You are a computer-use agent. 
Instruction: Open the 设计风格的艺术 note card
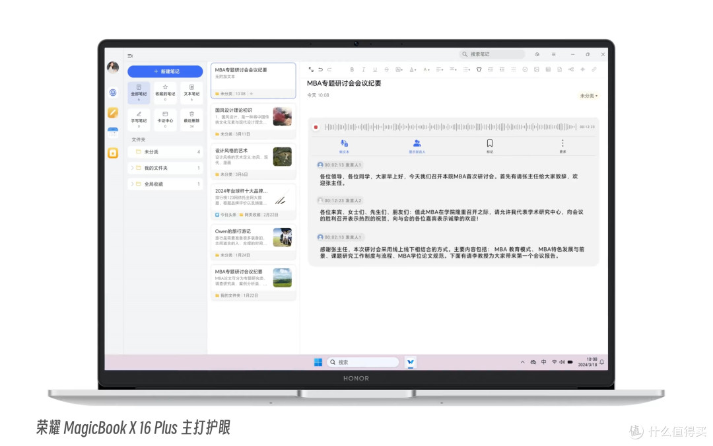coord(254,162)
